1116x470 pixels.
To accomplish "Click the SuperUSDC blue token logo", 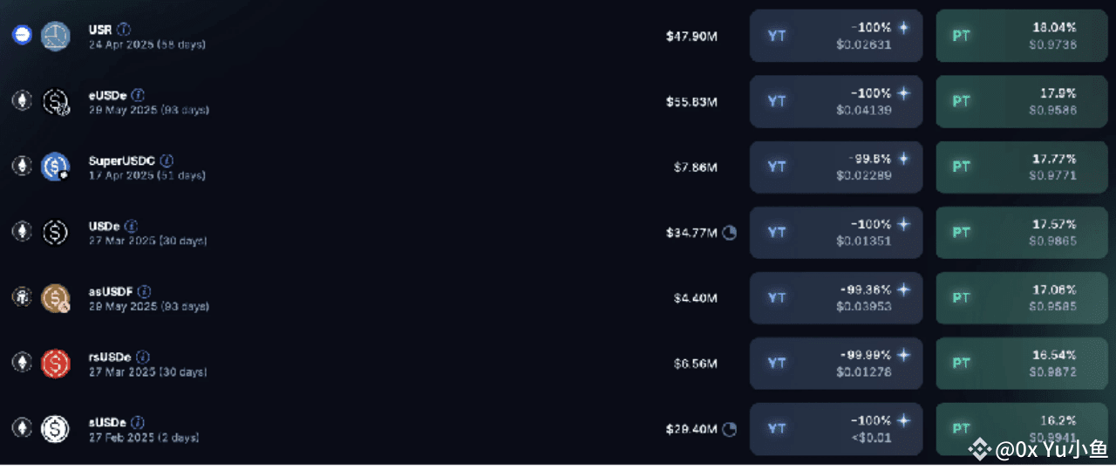I will click(55, 167).
